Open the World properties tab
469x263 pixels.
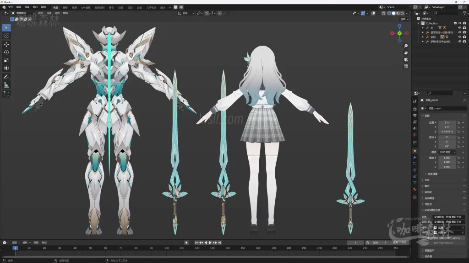tap(415, 135)
